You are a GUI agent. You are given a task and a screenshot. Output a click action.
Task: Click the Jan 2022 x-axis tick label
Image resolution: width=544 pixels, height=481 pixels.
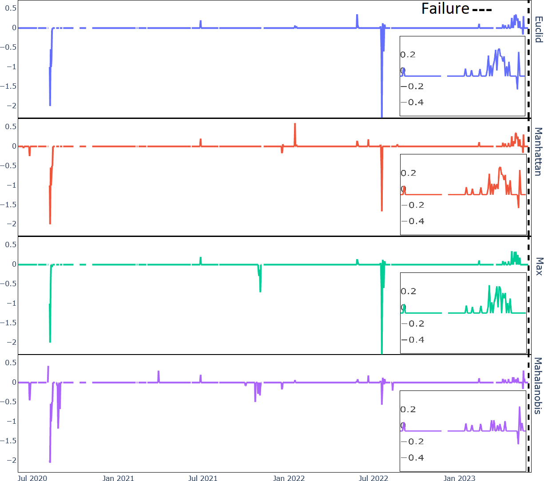tap(289, 478)
